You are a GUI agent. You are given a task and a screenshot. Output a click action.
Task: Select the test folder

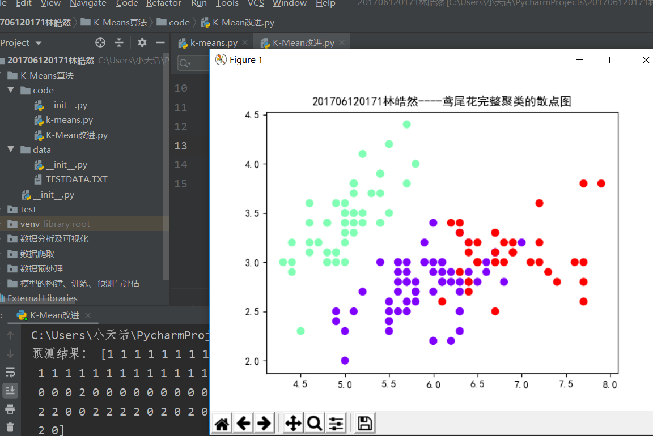pyautogui.click(x=22, y=210)
